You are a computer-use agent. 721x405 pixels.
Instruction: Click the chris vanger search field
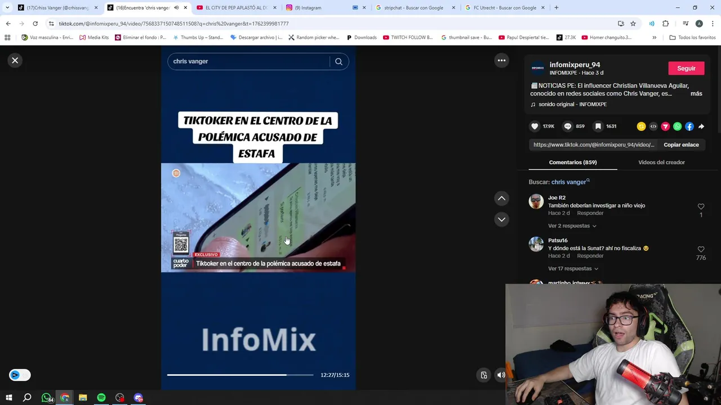pyautogui.click(x=248, y=61)
